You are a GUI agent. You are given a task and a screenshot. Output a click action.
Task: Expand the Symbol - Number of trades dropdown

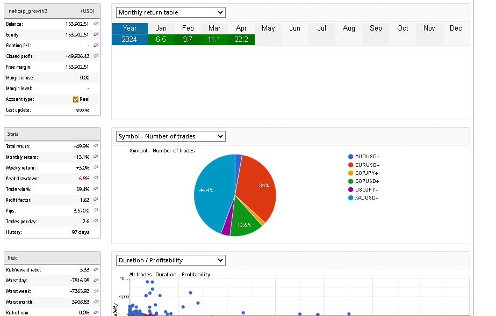(x=171, y=136)
